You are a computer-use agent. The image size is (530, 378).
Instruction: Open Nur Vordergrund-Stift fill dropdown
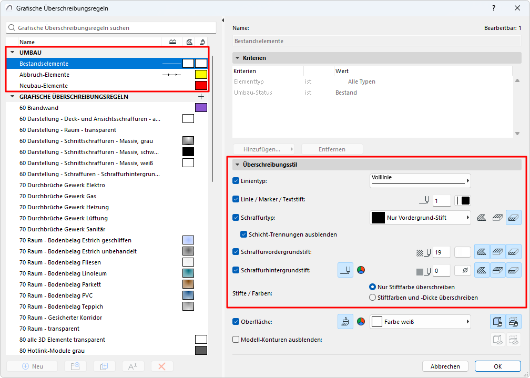(420, 218)
